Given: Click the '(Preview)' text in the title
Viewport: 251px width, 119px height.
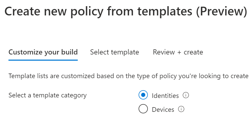Looking at the screenshot, I should pos(221,12).
